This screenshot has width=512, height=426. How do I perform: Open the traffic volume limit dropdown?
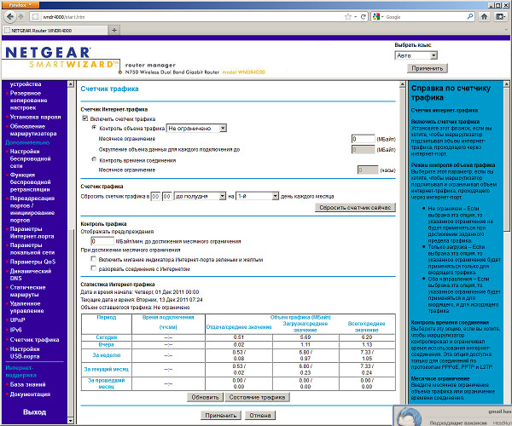pyautogui.click(x=196, y=129)
